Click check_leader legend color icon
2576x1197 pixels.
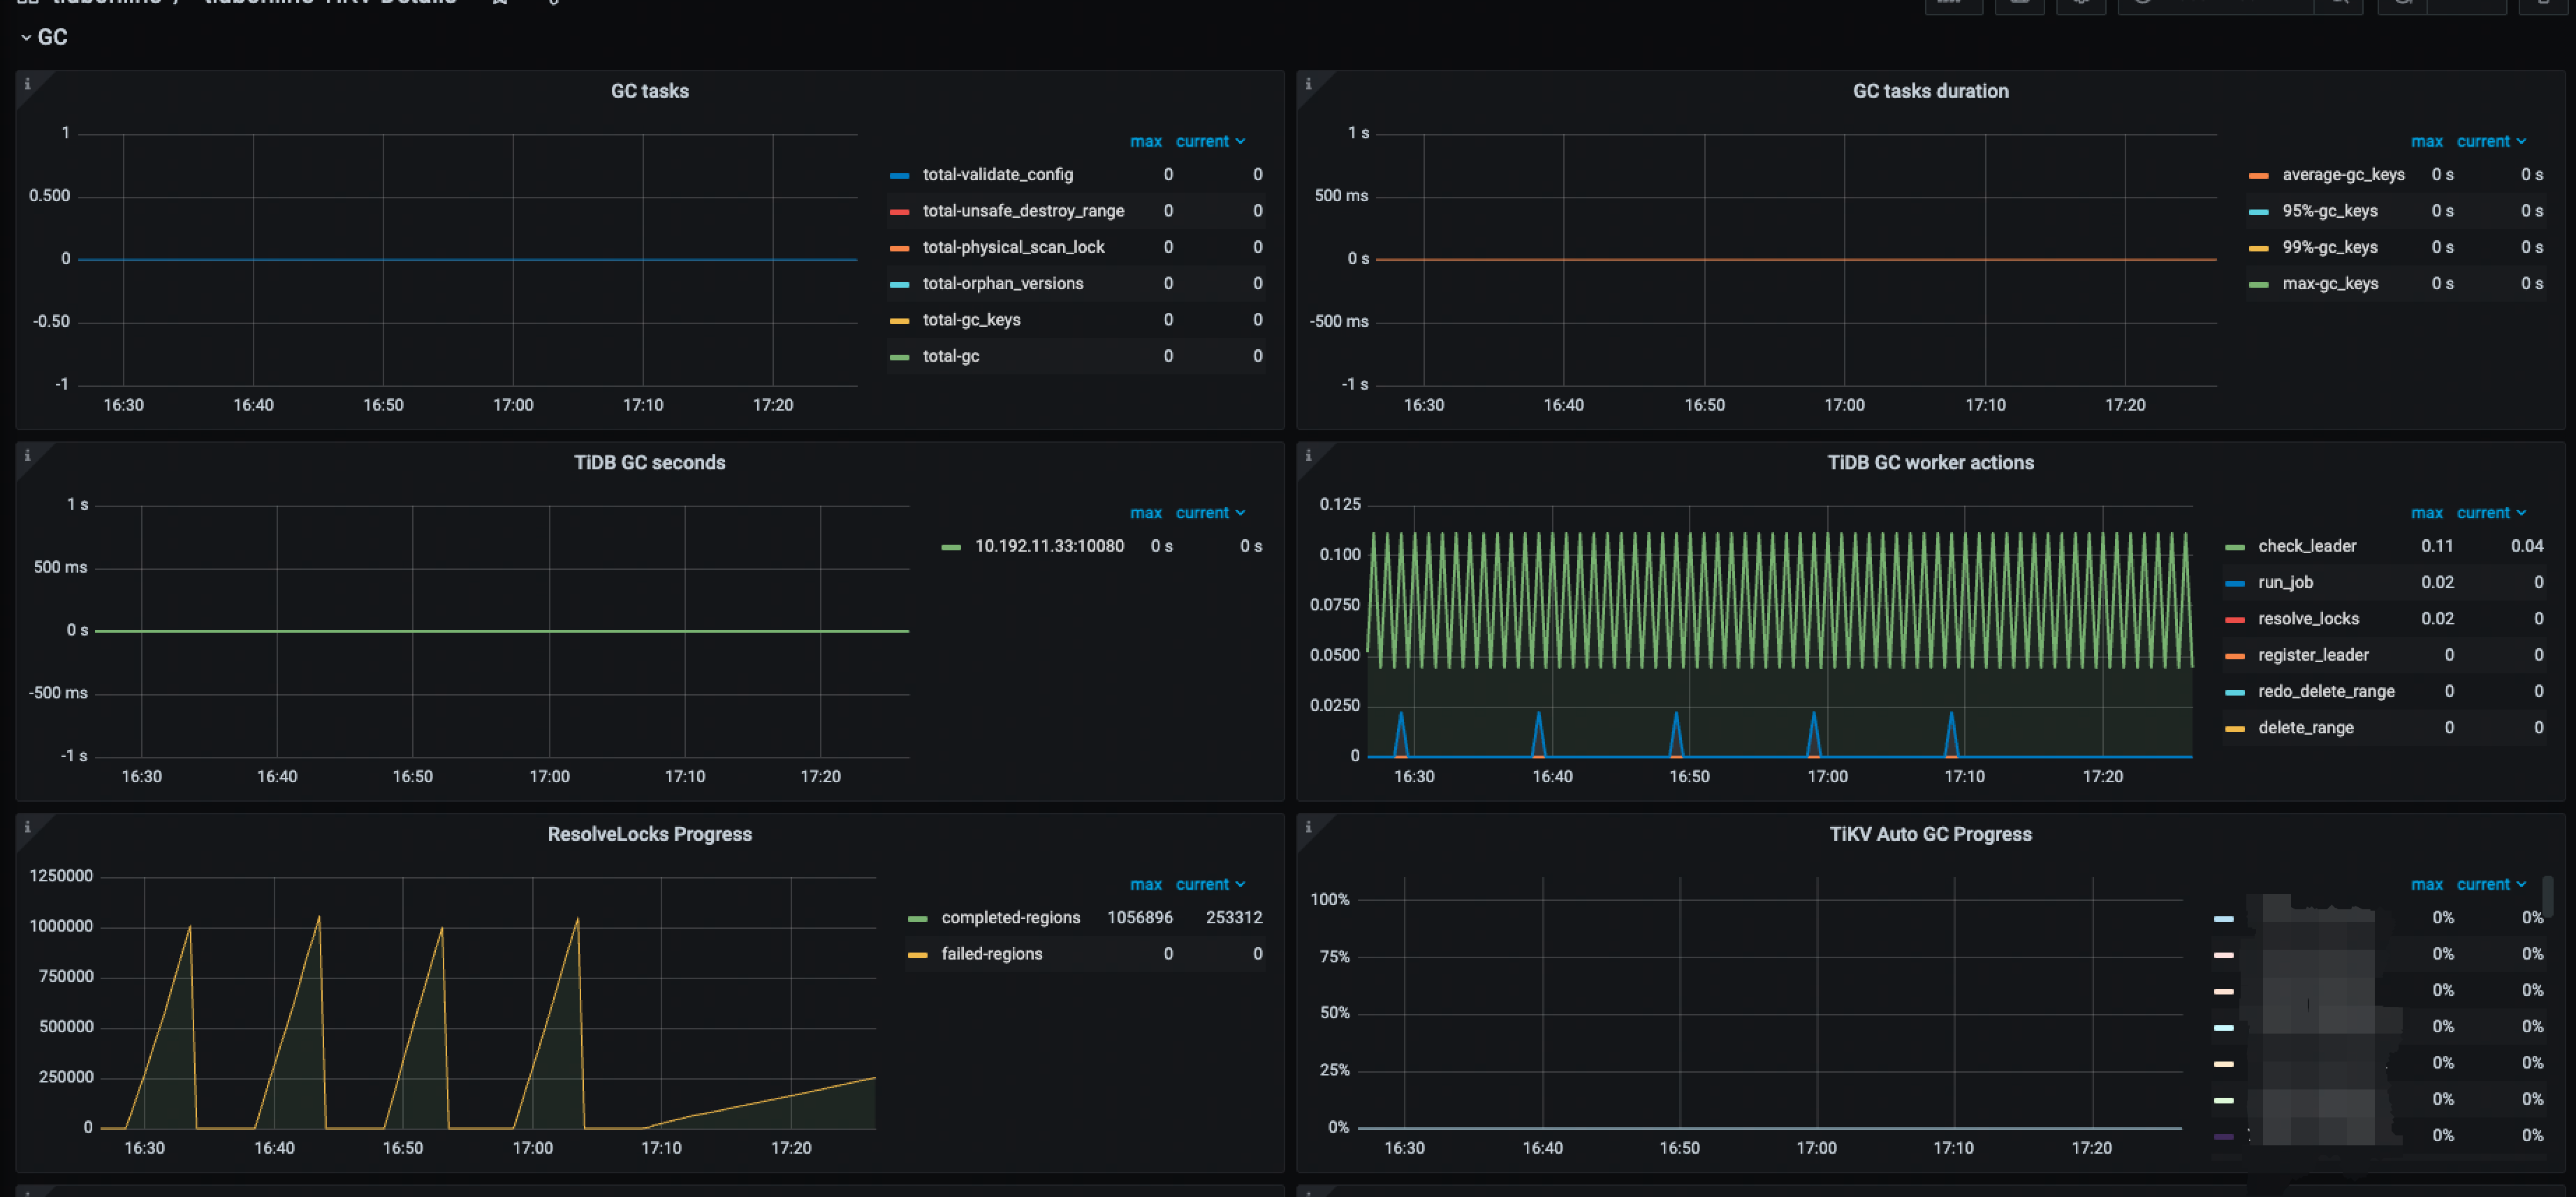coord(2234,547)
